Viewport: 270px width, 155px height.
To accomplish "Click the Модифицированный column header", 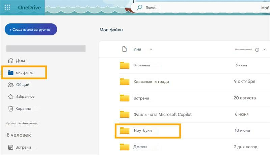I will 243,49.
